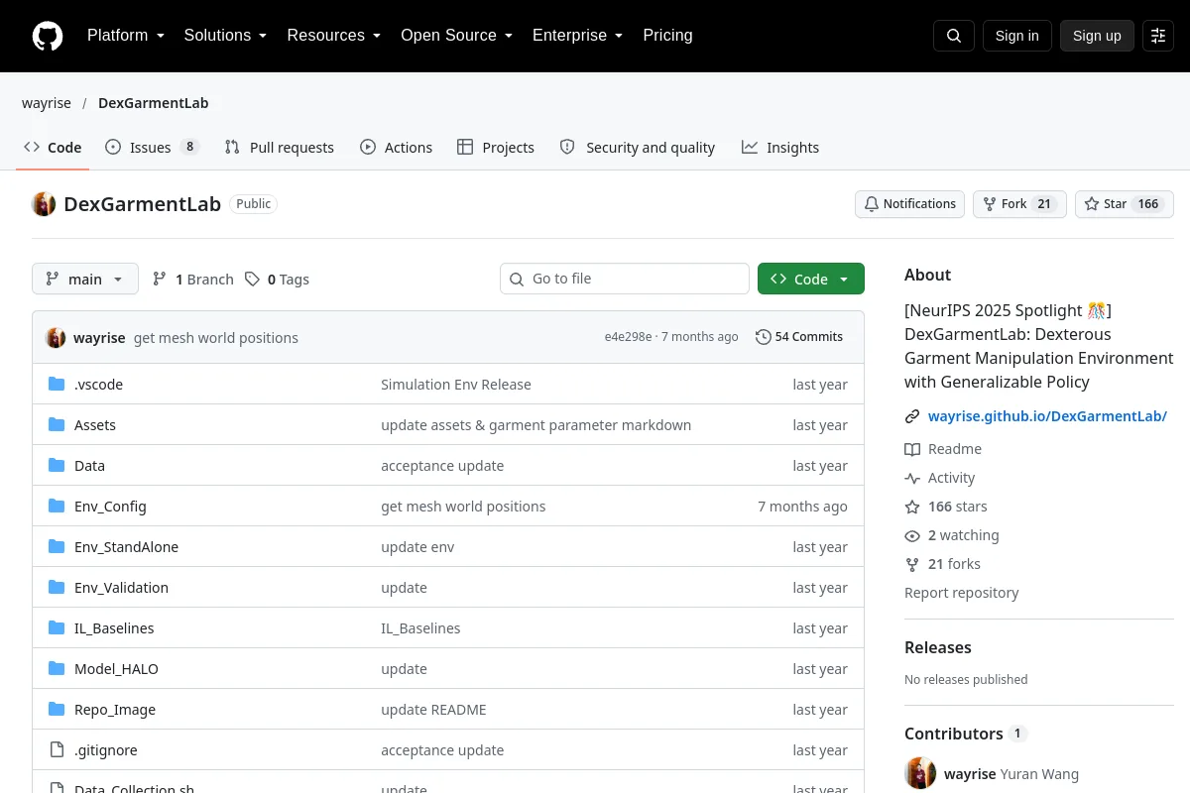Expand the Enterprise menu
Screen dimensions: 1190x793
(x=577, y=36)
